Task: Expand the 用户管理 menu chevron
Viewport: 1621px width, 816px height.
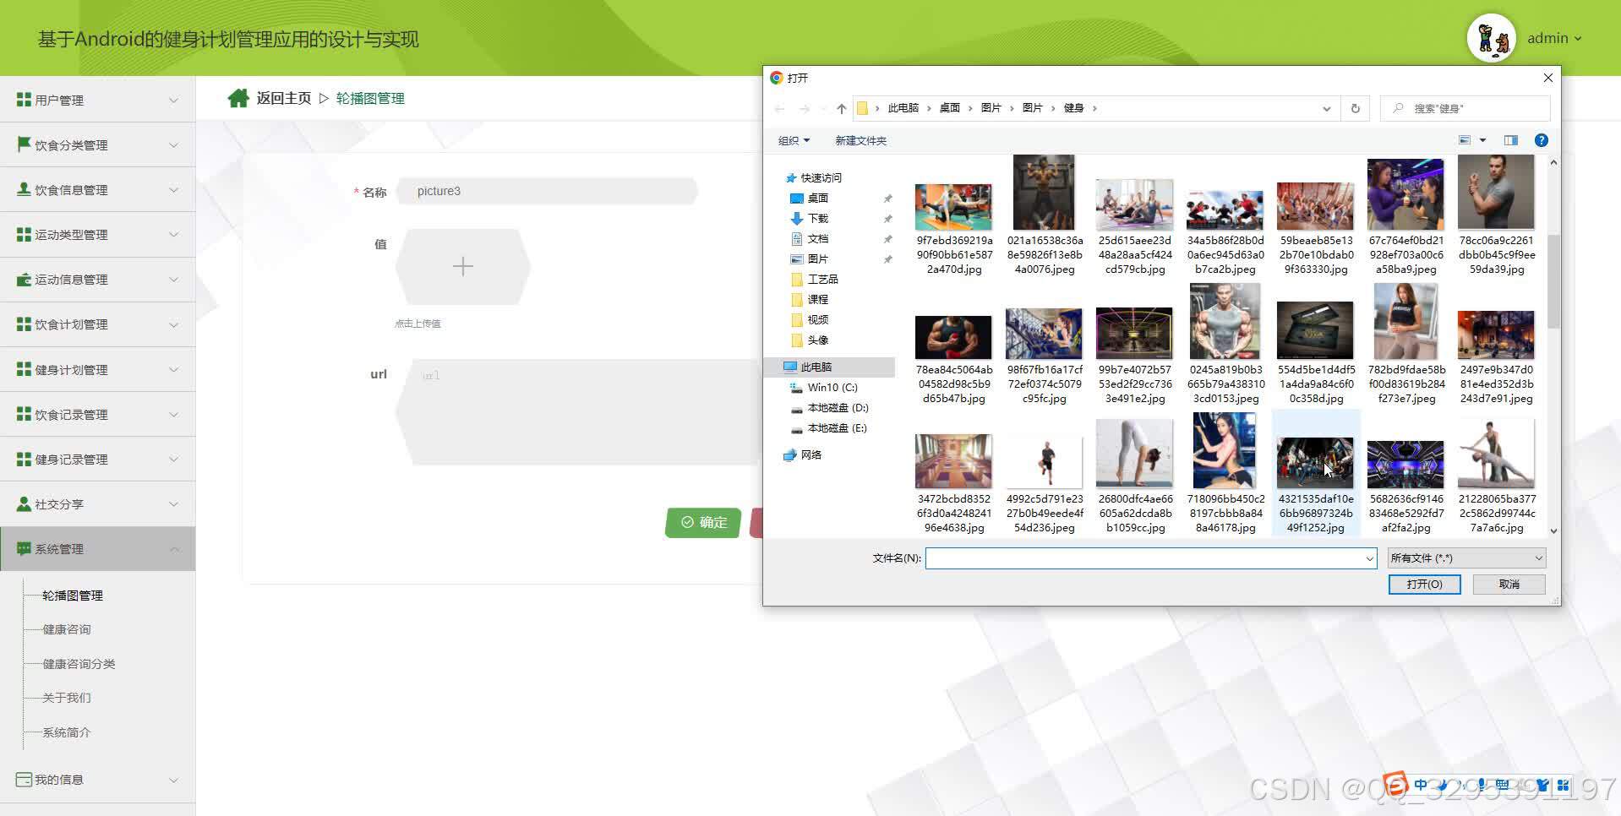Action: pos(173,100)
